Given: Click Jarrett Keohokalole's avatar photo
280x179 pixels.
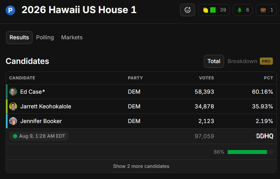Looking at the screenshot, I should pyautogui.click(x=13, y=106).
